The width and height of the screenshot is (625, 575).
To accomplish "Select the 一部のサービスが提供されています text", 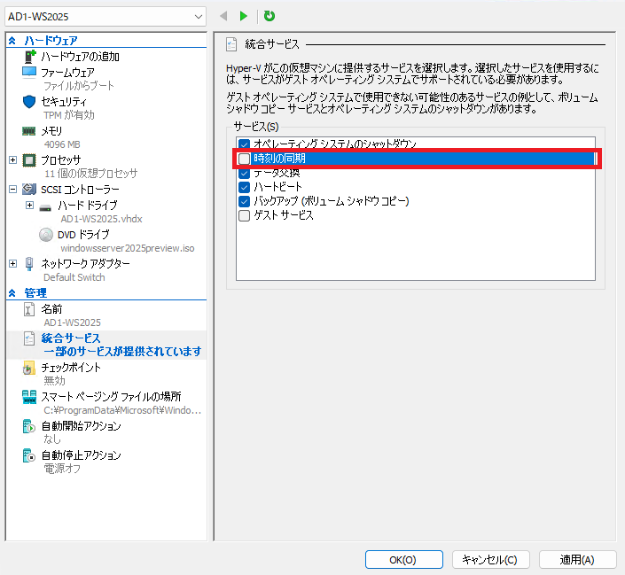I will 122,352.
